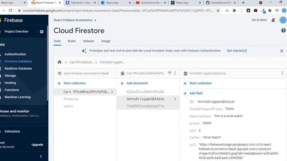
Task: Open Authentication in the sidebar
Action: coord(15,54)
